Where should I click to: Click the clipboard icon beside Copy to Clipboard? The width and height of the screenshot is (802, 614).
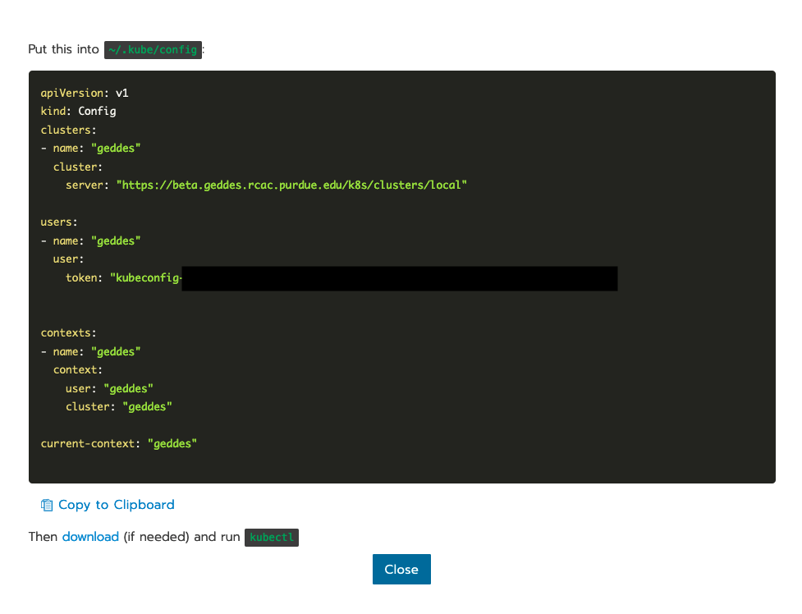(x=46, y=504)
